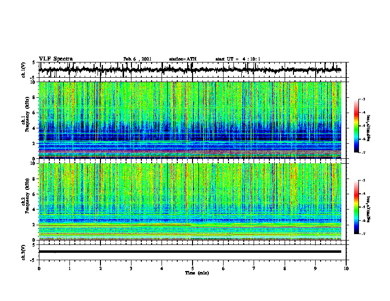Click the "8" kHz tick on ch.1 spectrogram
Image resolution: width=390 pixels, height=301 pixels.
[34, 97]
